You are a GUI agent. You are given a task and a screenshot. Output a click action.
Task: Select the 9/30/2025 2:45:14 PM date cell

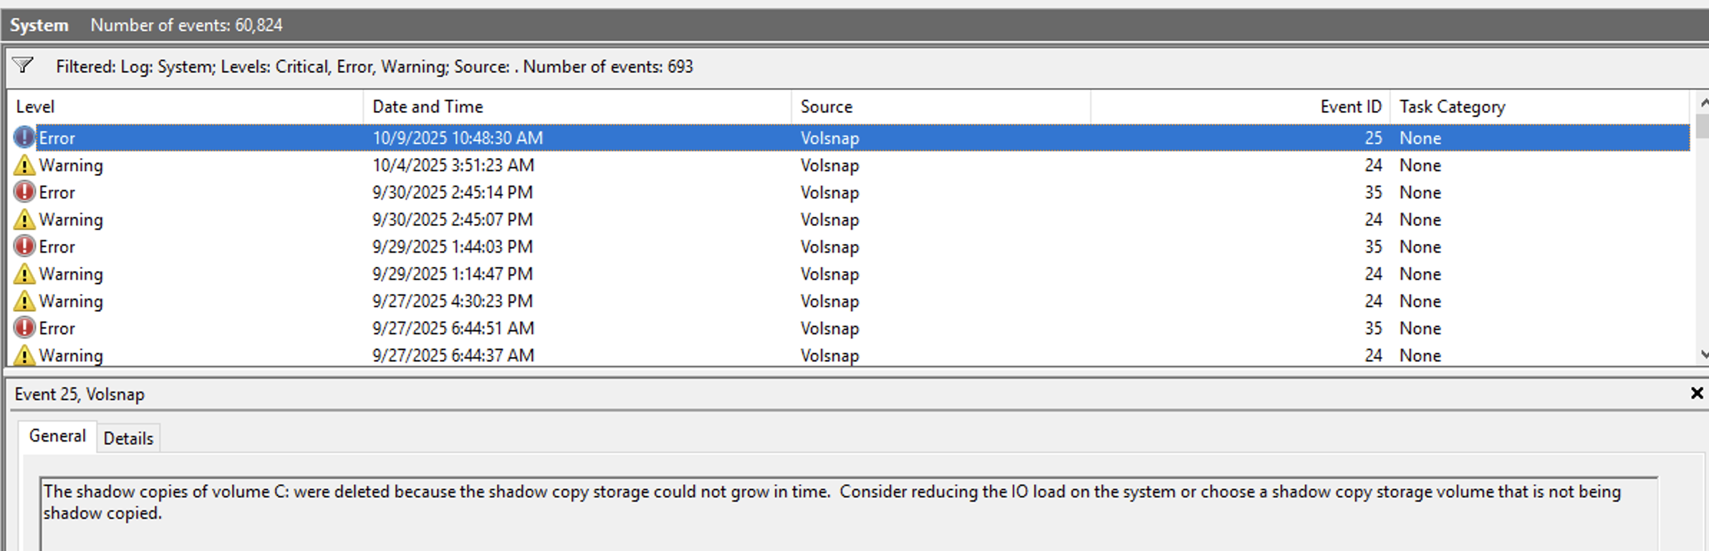(453, 192)
